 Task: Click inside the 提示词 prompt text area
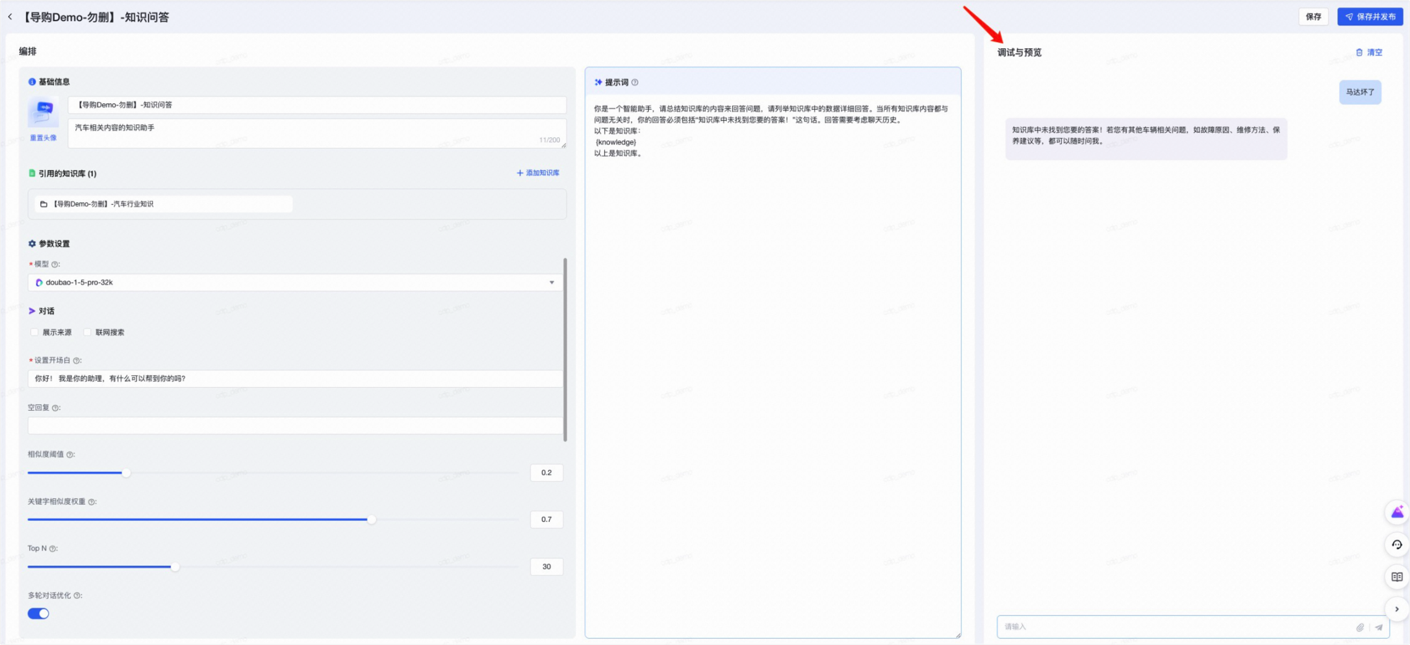pos(773,365)
